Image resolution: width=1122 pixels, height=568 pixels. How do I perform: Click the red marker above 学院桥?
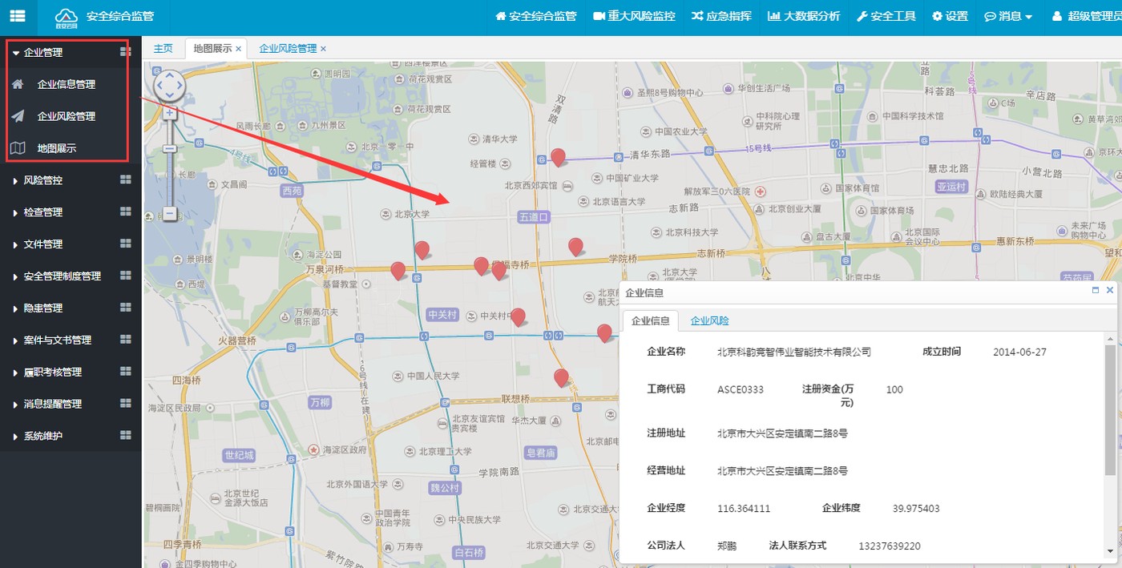(x=575, y=247)
